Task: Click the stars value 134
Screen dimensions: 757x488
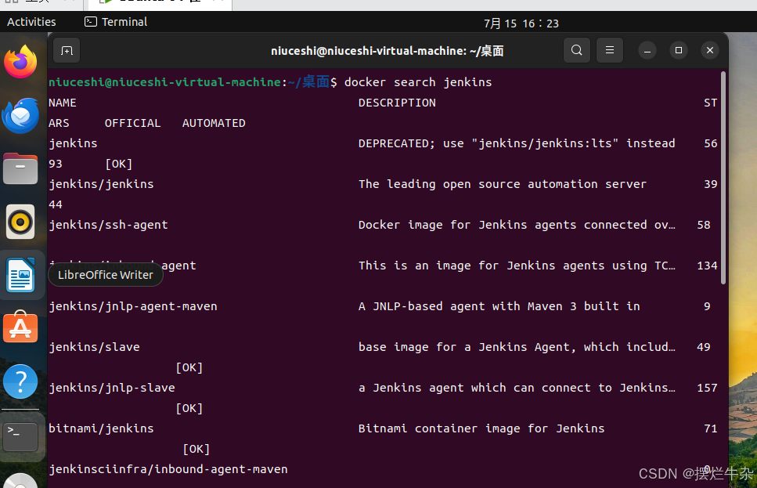Action: pyautogui.click(x=707, y=266)
